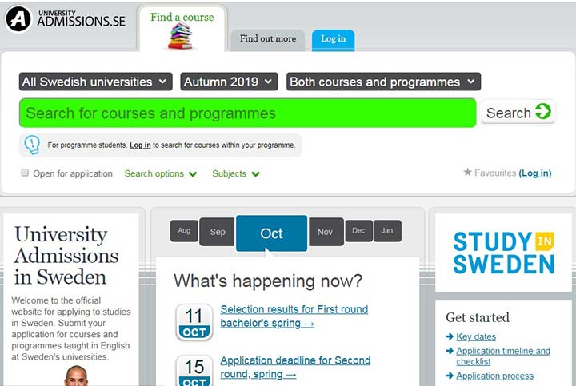Open Application timeline and checklist link

[x=503, y=356]
